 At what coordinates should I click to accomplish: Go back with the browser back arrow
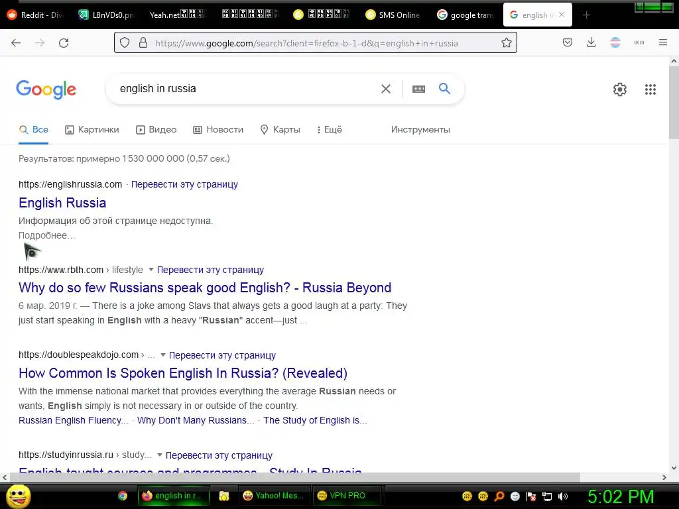(x=16, y=43)
